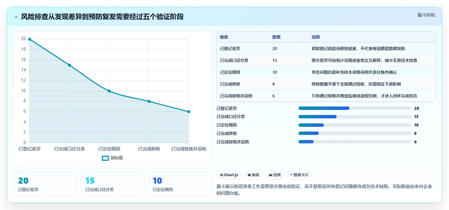Click the x-axis label 已完成口径分类 on the chart
Image resolution: width=449 pixels, height=210 pixels.
69,149
